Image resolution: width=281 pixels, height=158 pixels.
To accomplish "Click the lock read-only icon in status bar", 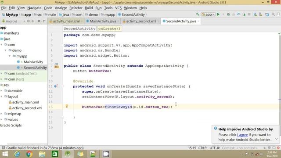I will click(x=264, y=148).
